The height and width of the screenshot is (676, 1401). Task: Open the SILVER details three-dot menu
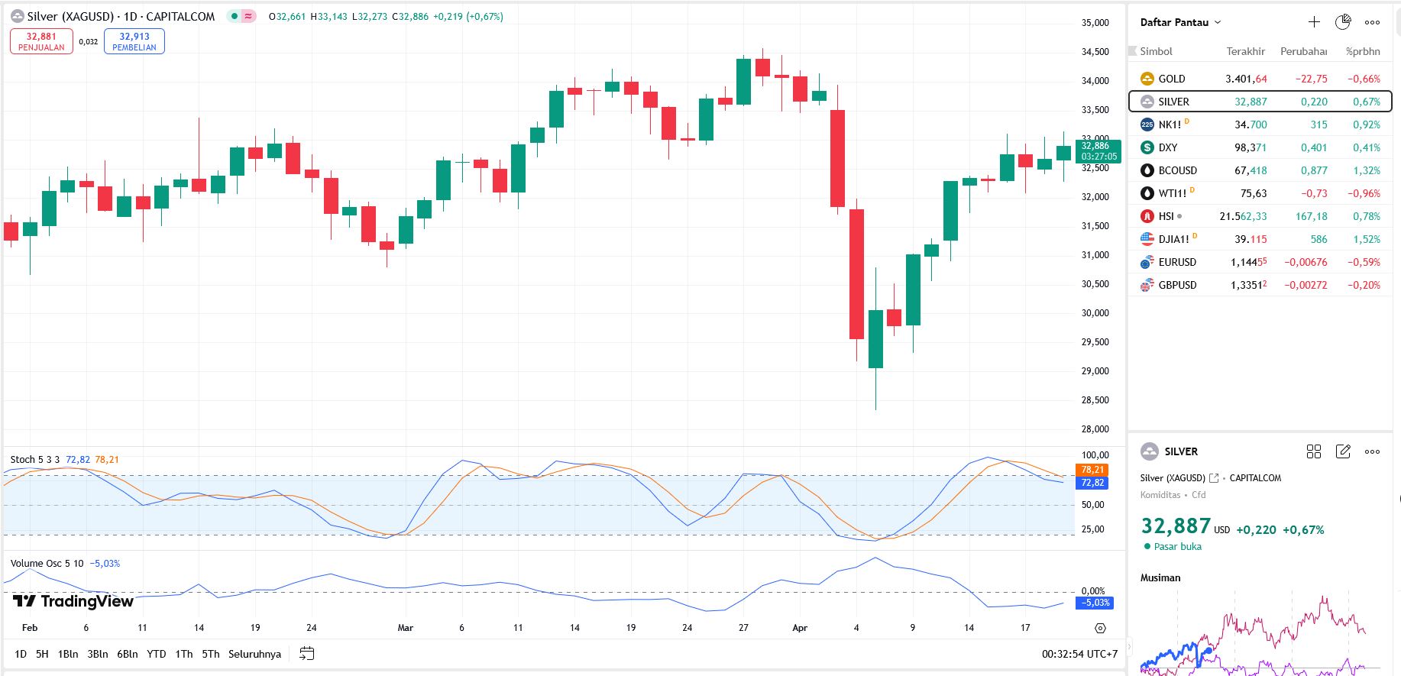coord(1372,451)
